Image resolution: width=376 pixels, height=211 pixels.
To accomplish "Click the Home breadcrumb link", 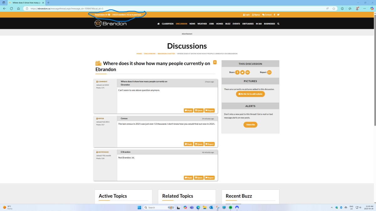I will [139, 53].
